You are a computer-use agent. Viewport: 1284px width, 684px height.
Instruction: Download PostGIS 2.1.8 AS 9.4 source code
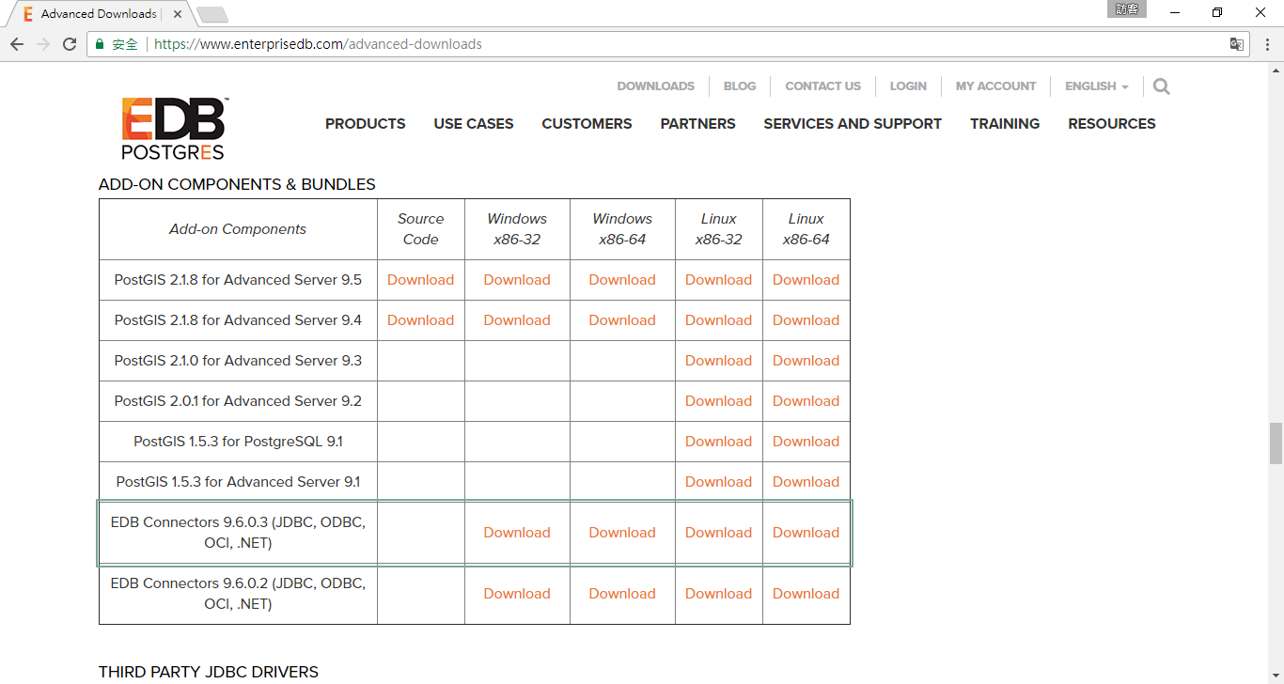(x=420, y=320)
